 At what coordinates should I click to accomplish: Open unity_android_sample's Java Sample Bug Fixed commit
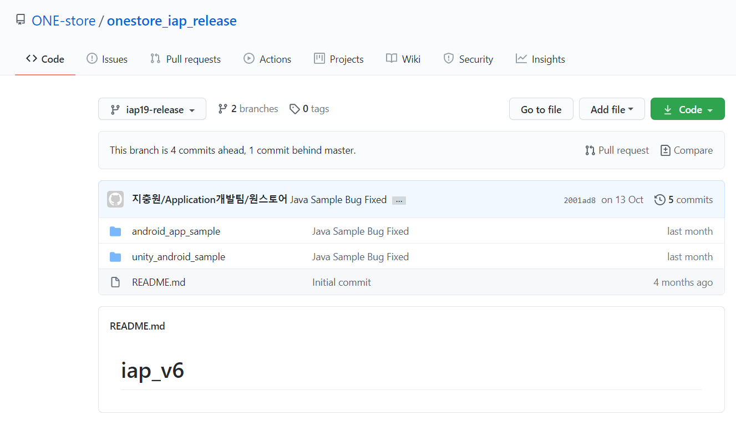click(361, 257)
